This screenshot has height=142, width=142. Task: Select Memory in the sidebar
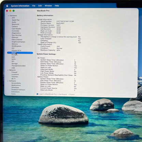[x=15, y=44]
